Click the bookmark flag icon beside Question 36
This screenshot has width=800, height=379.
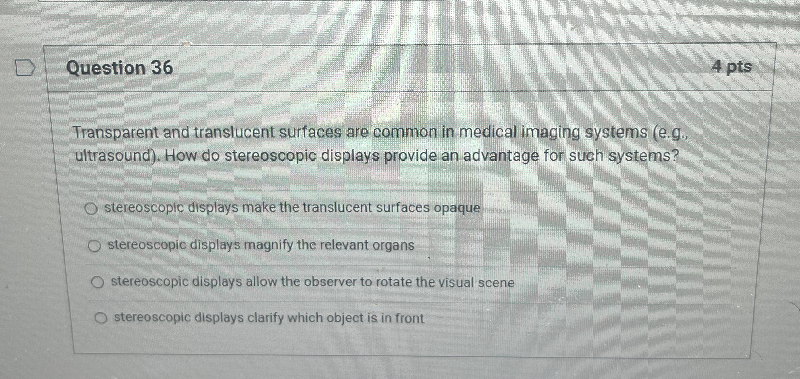24,67
